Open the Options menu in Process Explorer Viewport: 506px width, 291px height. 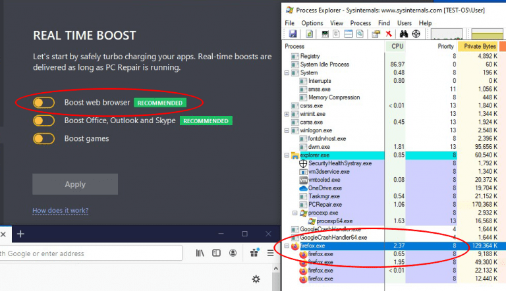click(312, 23)
